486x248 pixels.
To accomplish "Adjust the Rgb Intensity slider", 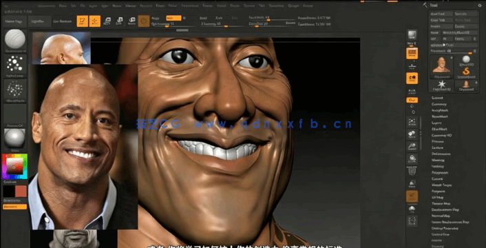I will pyautogui.click(x=173, y=24).
